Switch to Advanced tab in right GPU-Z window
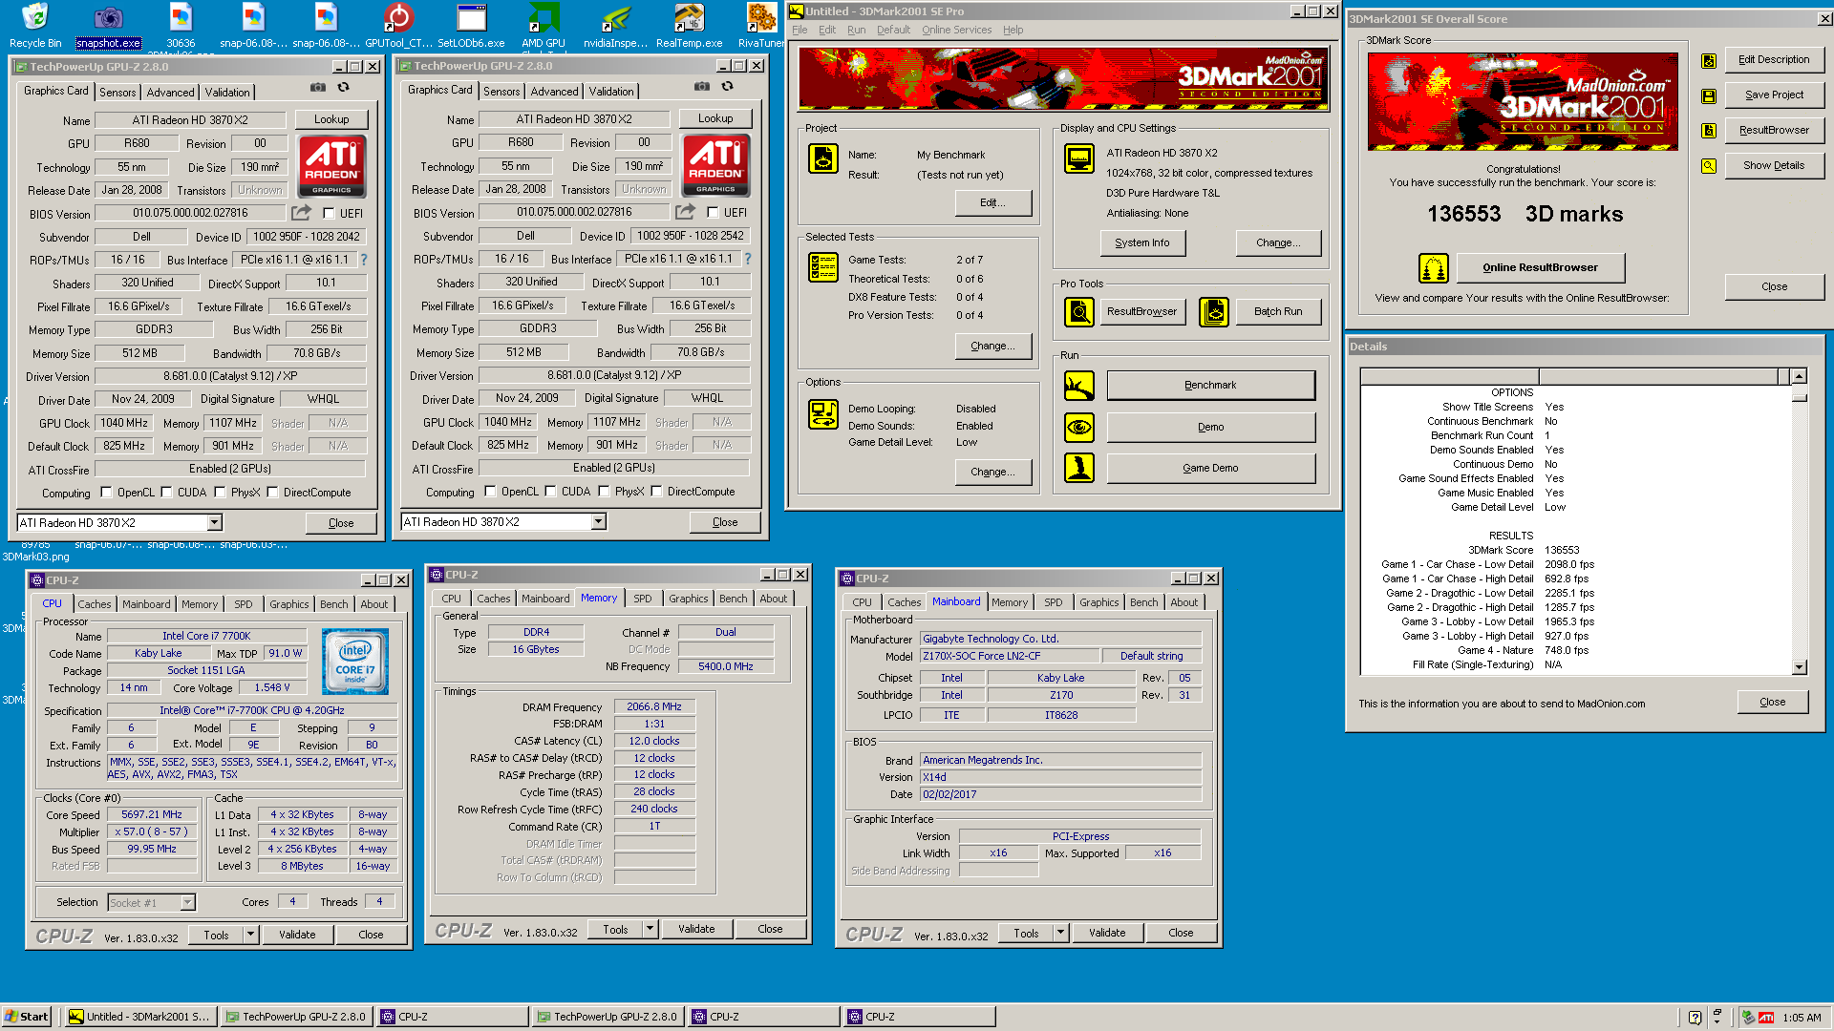 pyautogui.click(x=554, y=91)
